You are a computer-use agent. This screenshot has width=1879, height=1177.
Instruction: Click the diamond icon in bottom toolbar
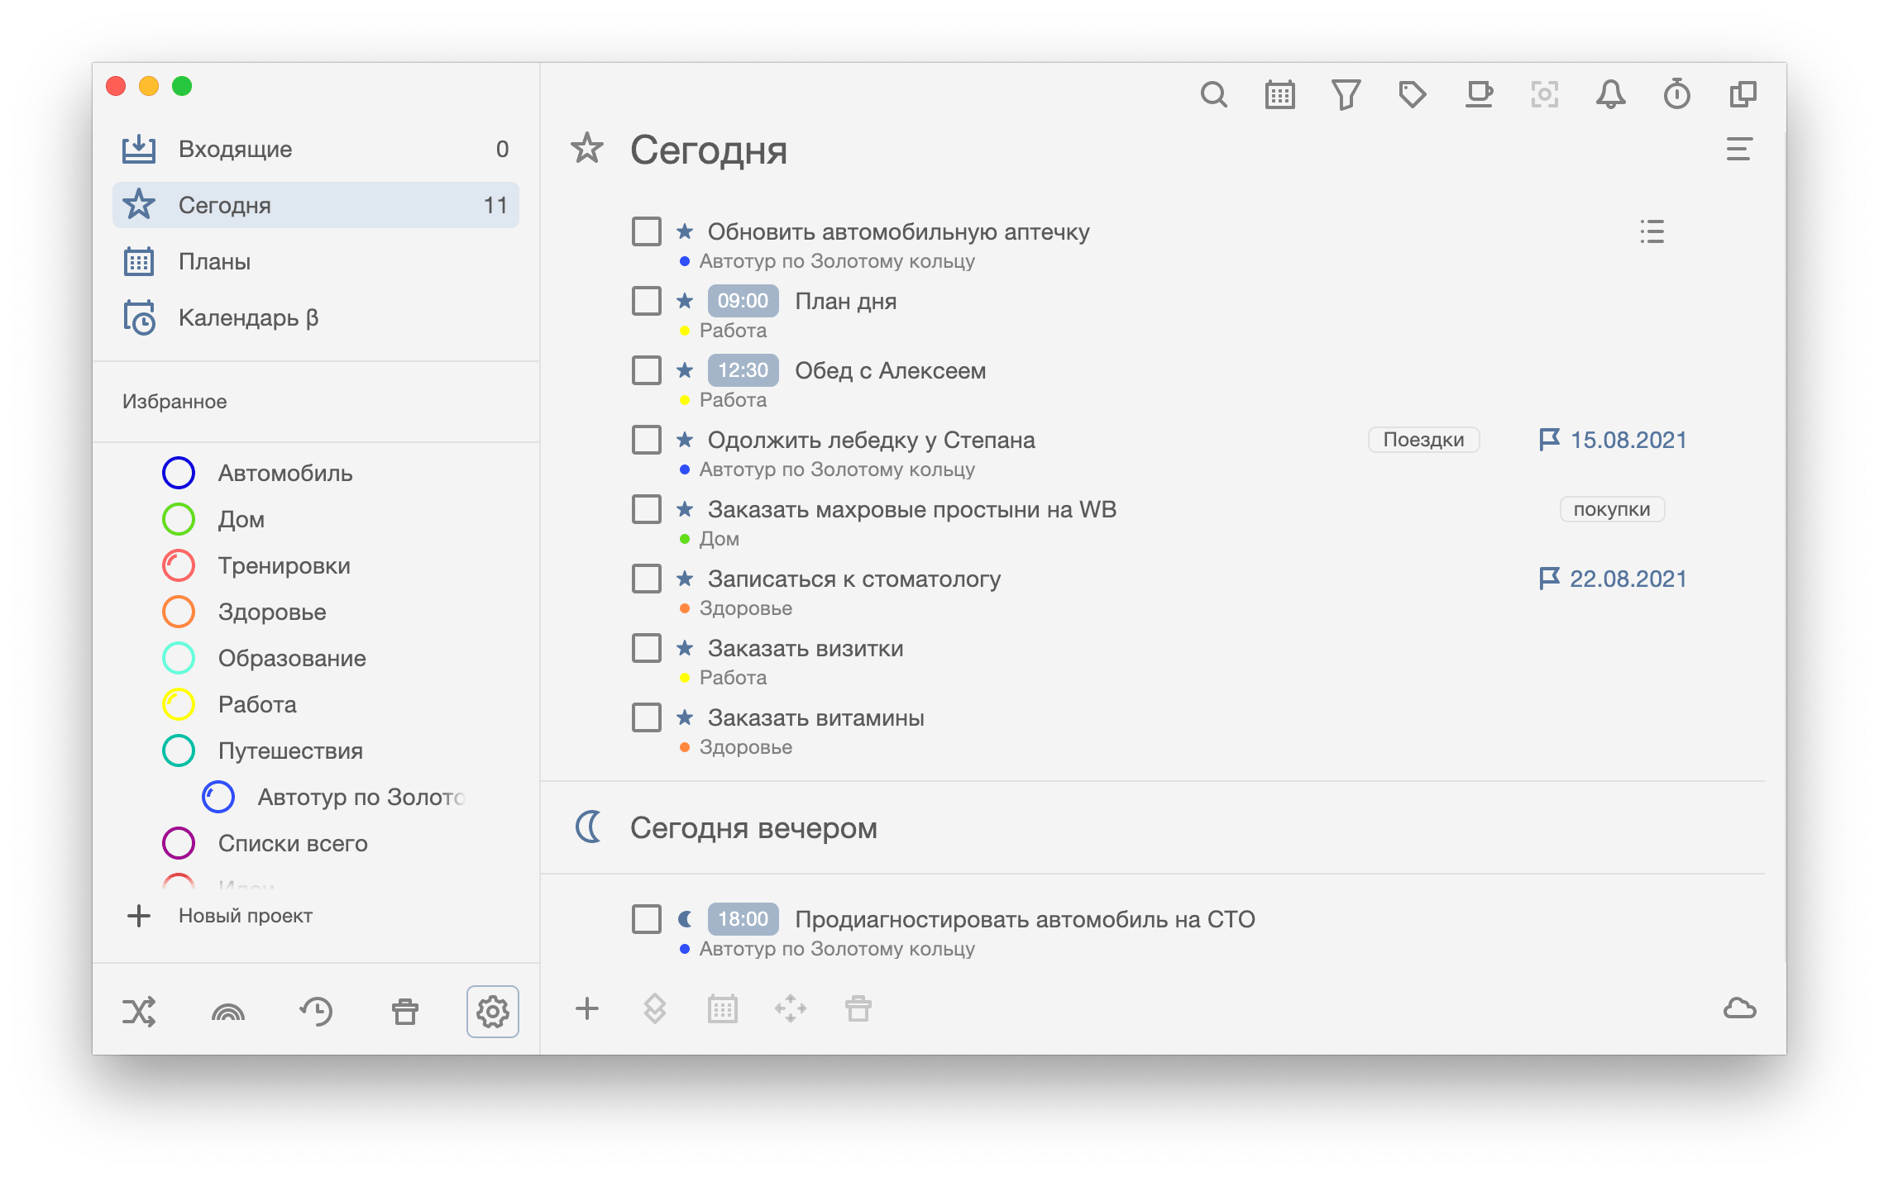pos(655,1008)
